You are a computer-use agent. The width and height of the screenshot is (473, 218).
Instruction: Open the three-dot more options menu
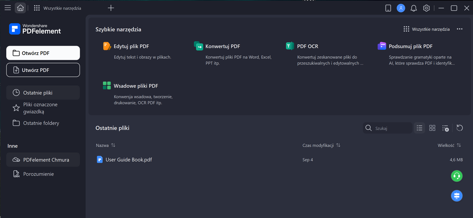point(460,29)
